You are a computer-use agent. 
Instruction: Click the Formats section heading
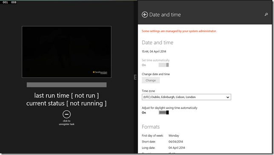click(x=151, y=127)
